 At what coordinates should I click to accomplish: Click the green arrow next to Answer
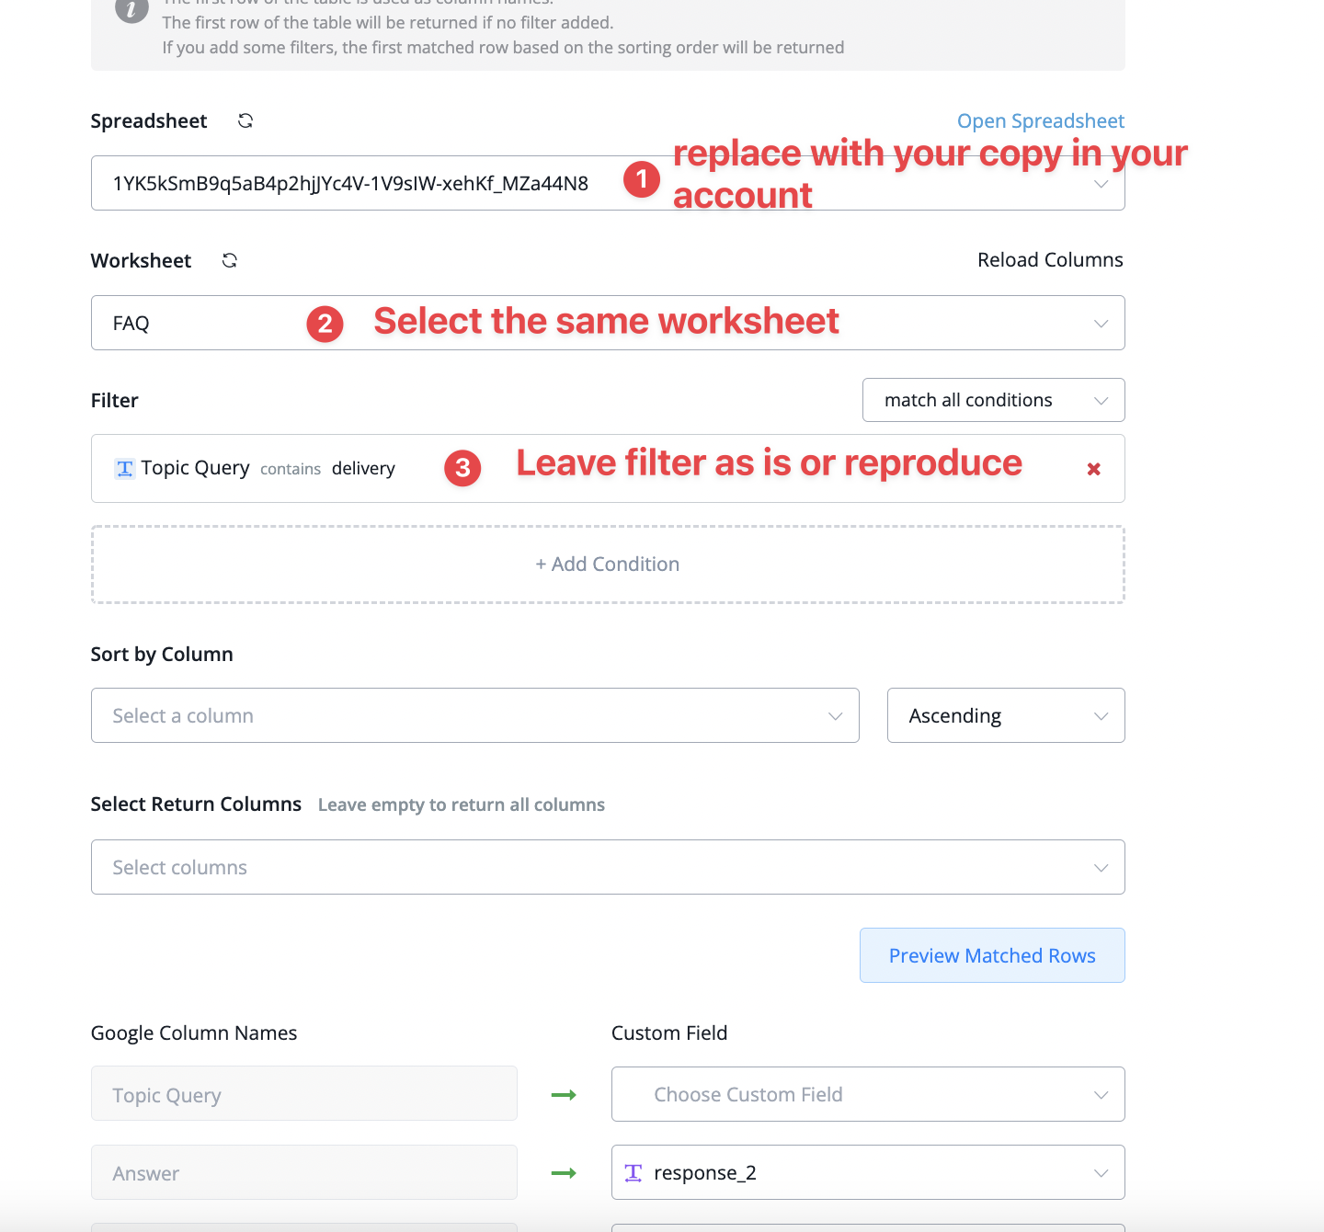(564, 1172)
